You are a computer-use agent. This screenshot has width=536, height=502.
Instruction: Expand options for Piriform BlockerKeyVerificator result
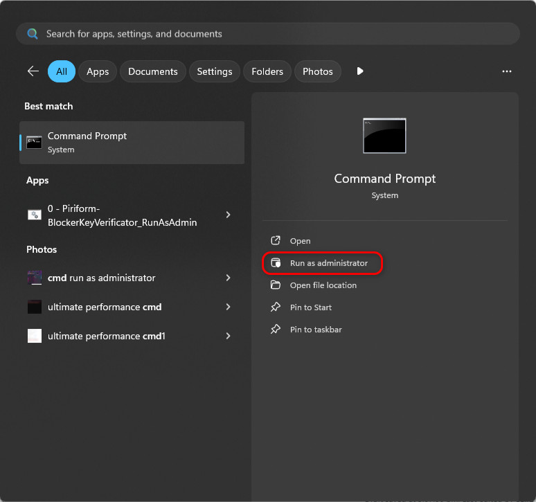(x=228, y=215)
